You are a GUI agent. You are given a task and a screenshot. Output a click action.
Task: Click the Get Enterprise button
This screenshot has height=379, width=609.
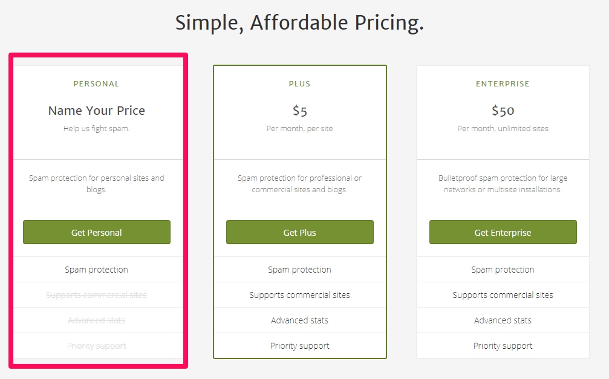(x=503, y=232)
